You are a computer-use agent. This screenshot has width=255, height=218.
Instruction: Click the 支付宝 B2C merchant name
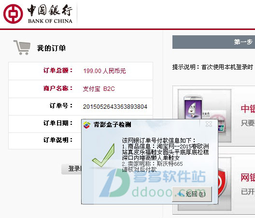click(99, 89)
